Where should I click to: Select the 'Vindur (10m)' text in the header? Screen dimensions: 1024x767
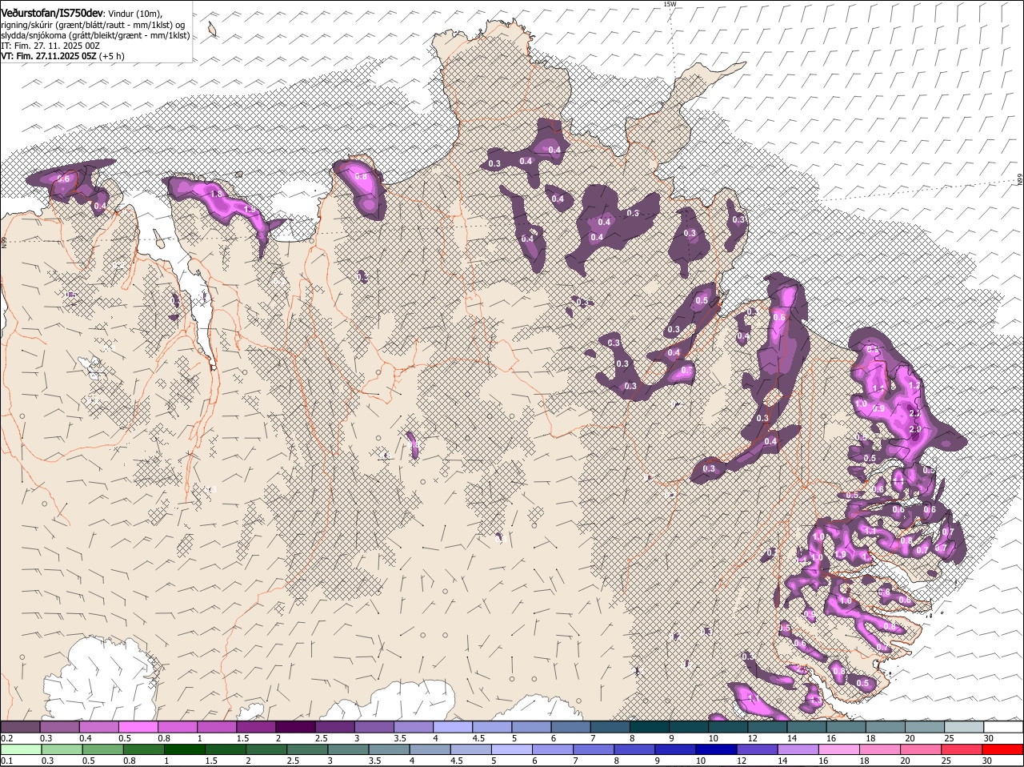[136, 14]
